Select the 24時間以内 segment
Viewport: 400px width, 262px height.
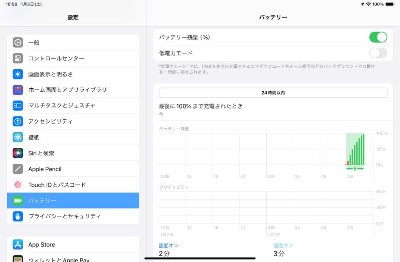click(273, 93)
